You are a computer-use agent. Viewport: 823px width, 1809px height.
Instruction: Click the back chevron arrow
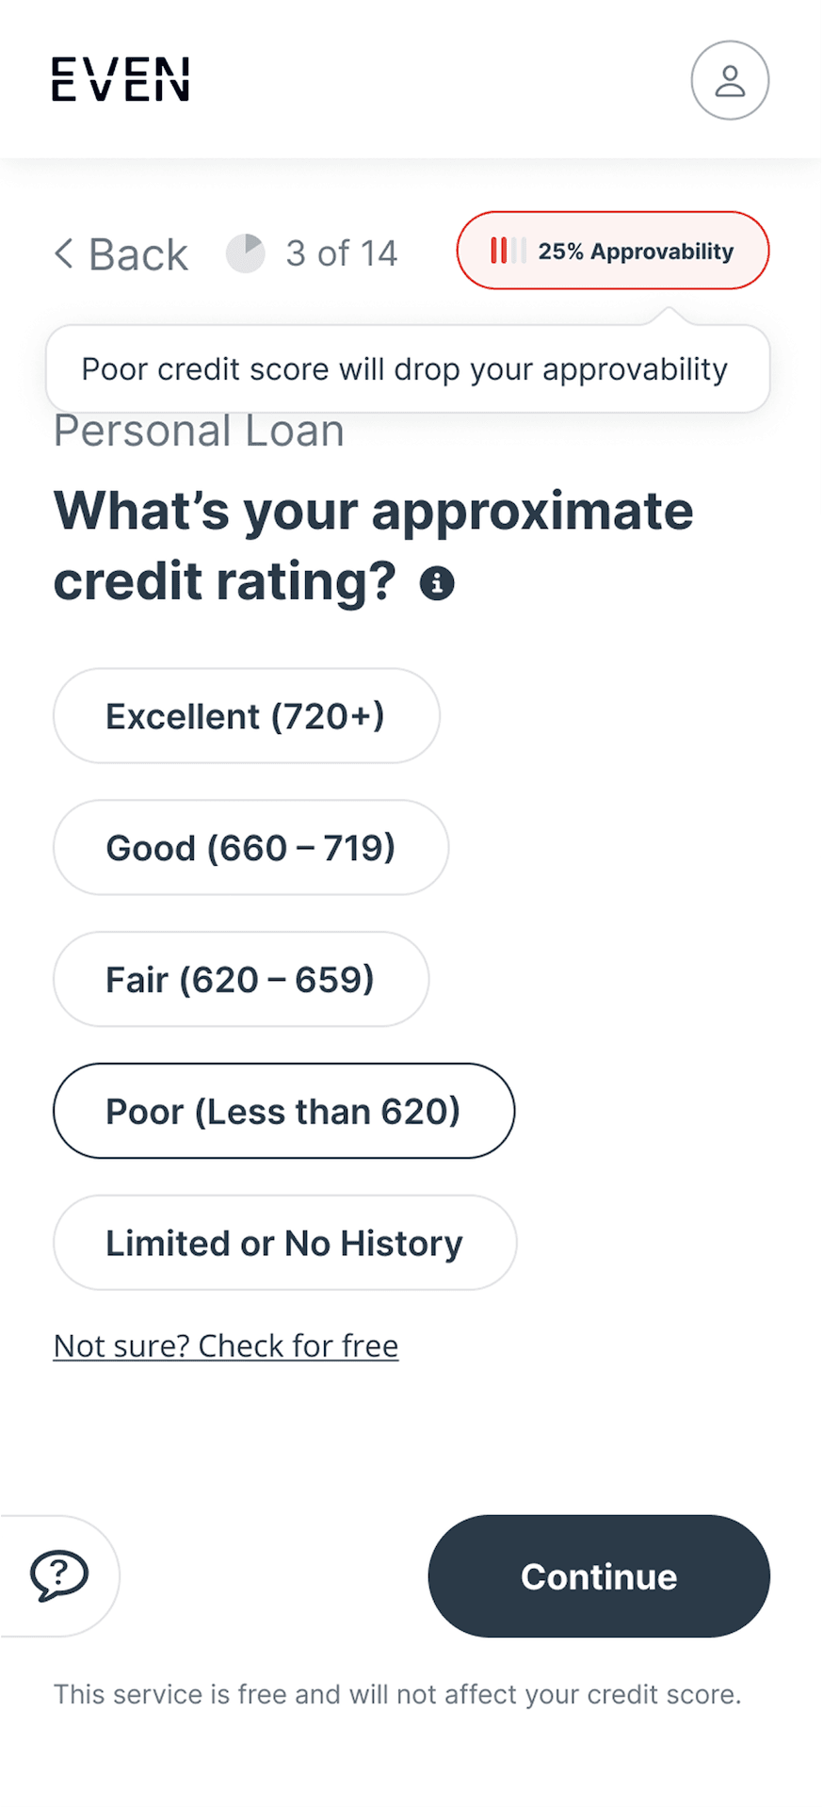pyautogui.click(x=63, y=253)
